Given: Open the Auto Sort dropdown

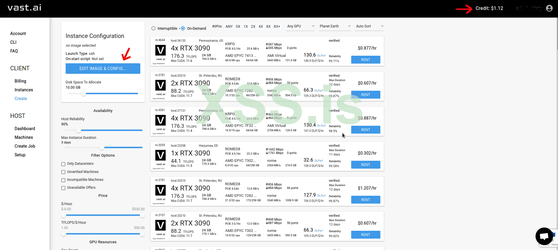Looking at the screenshot, I should (x=370, y=26).
